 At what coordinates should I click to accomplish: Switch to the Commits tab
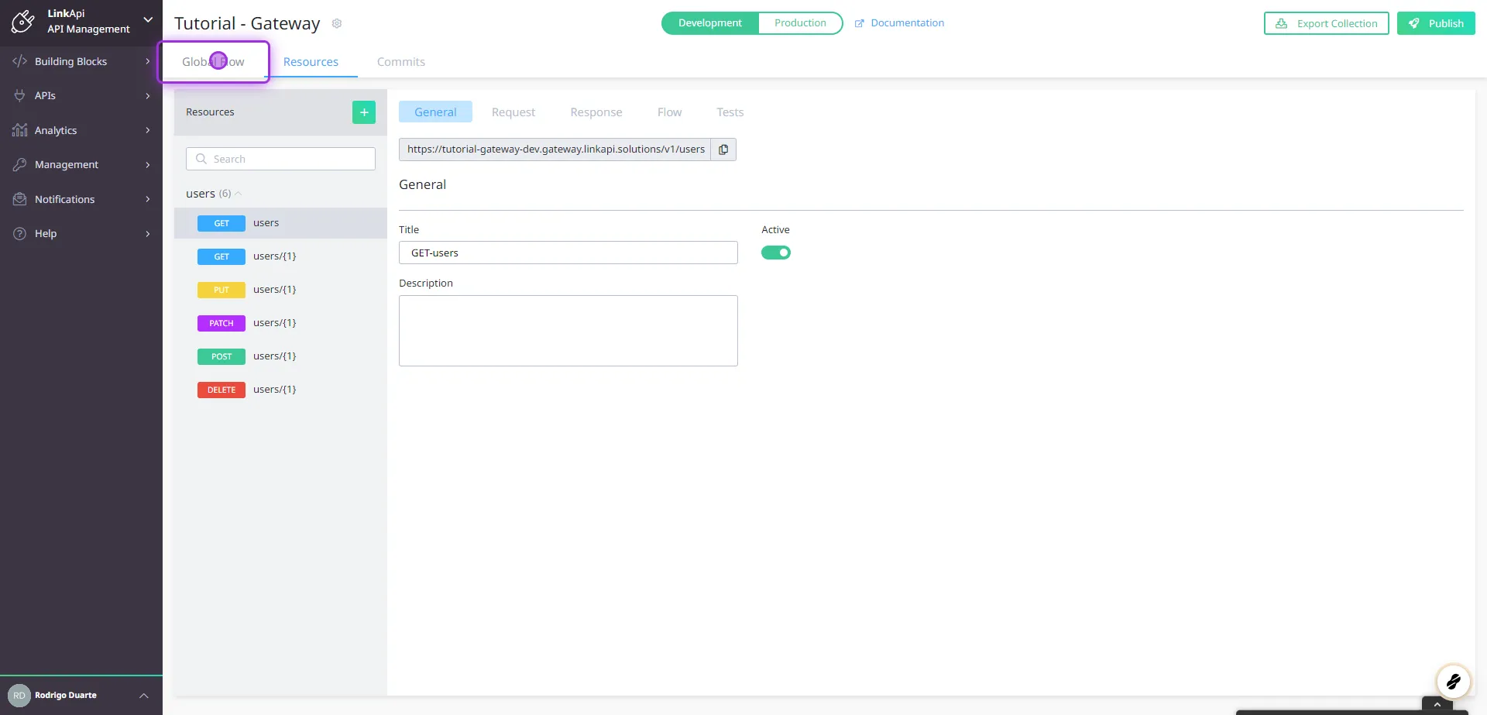click(400, 61)
